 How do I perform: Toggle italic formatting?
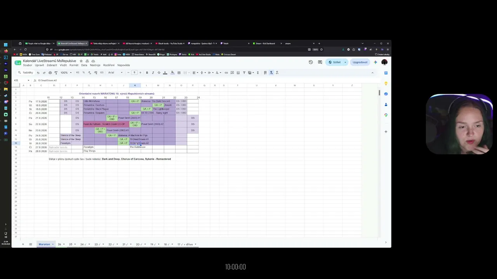coord(153,72)
